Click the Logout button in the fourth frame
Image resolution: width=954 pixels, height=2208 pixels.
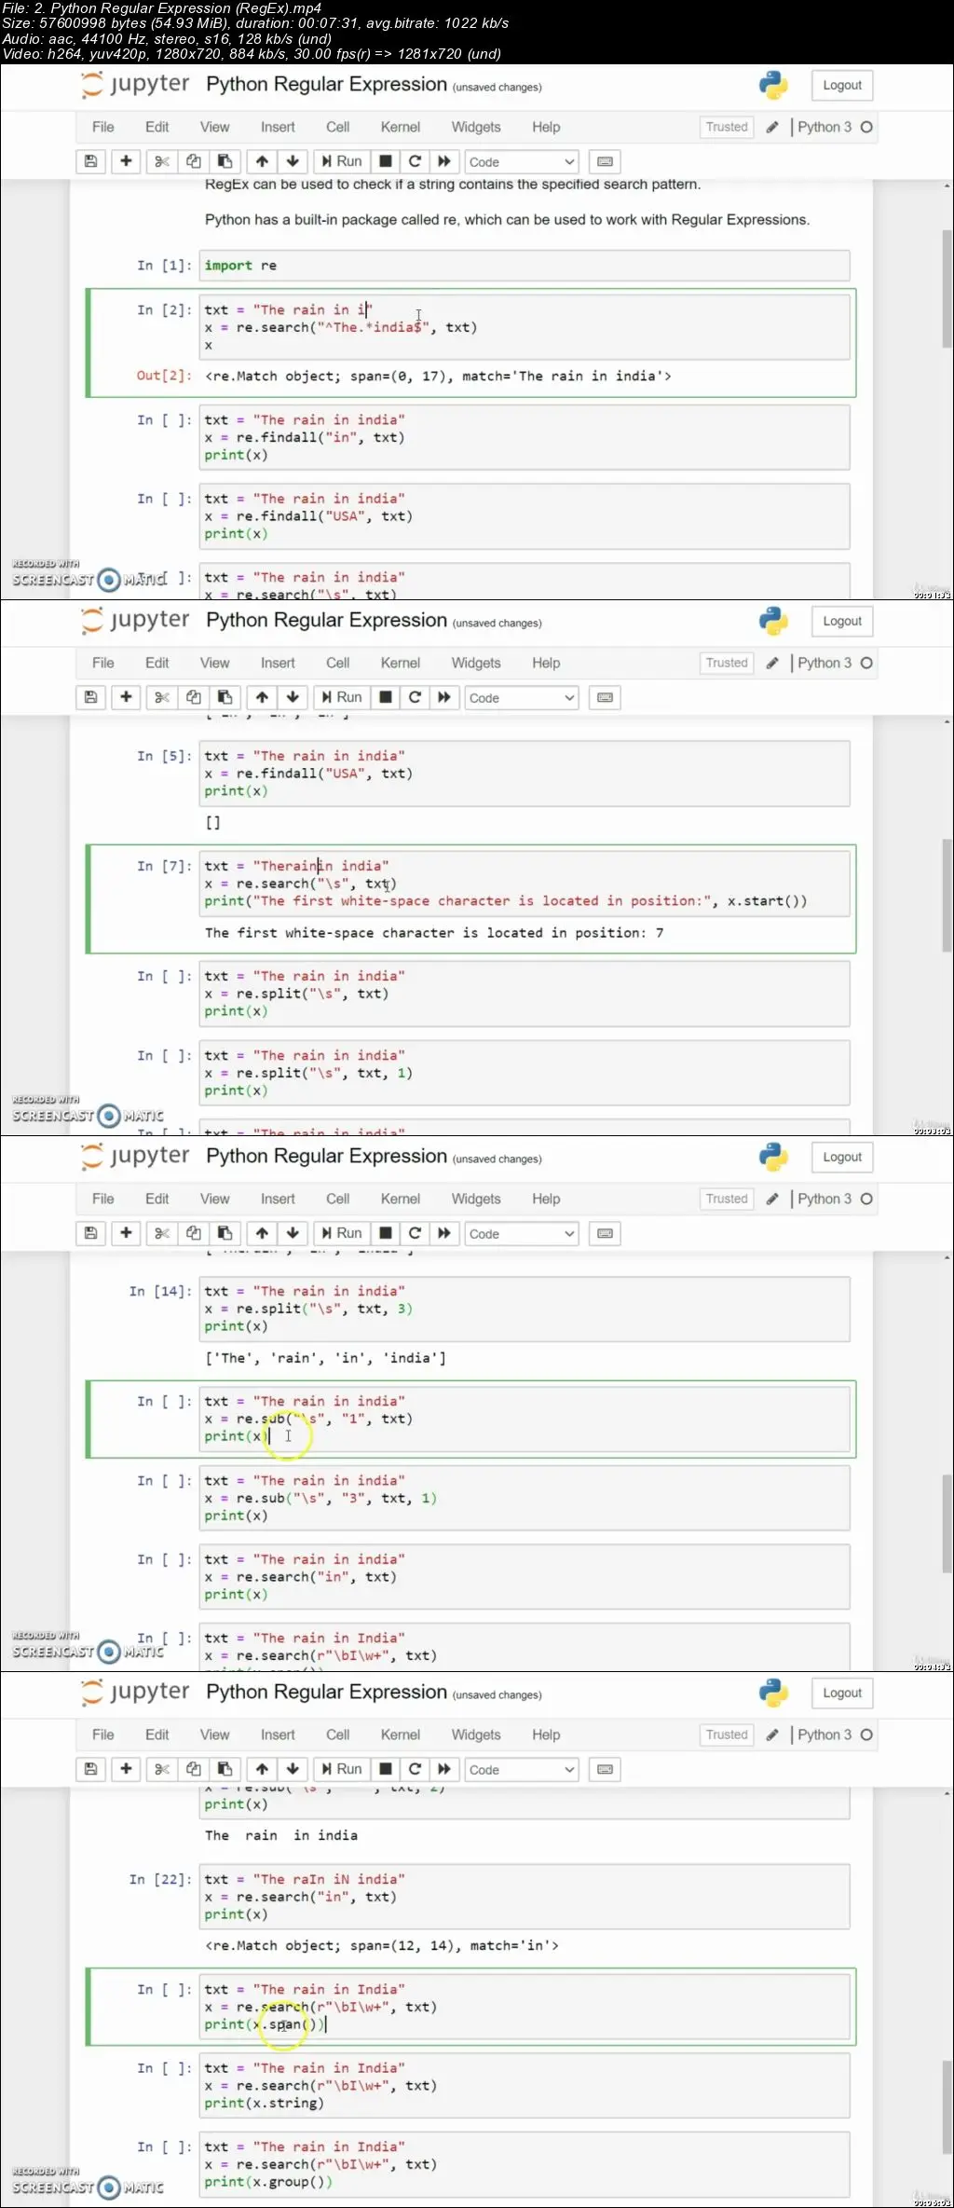coord(842,1693)
